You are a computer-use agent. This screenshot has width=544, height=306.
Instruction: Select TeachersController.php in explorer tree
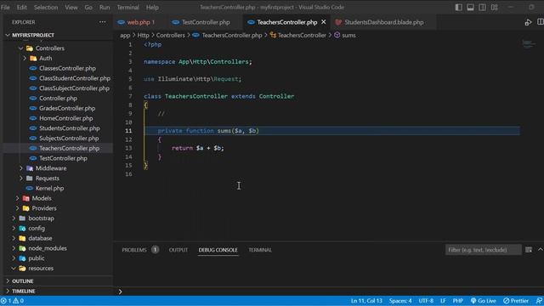tap(69, 148)
